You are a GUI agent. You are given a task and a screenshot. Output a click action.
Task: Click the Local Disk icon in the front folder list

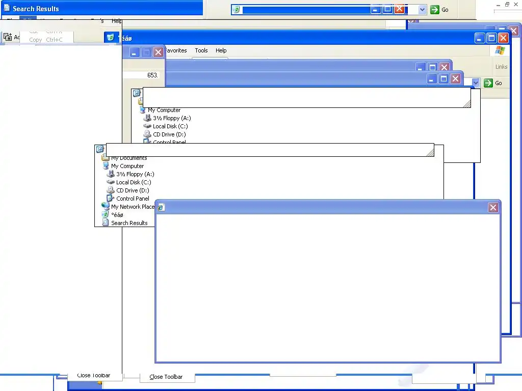(111, 182)
